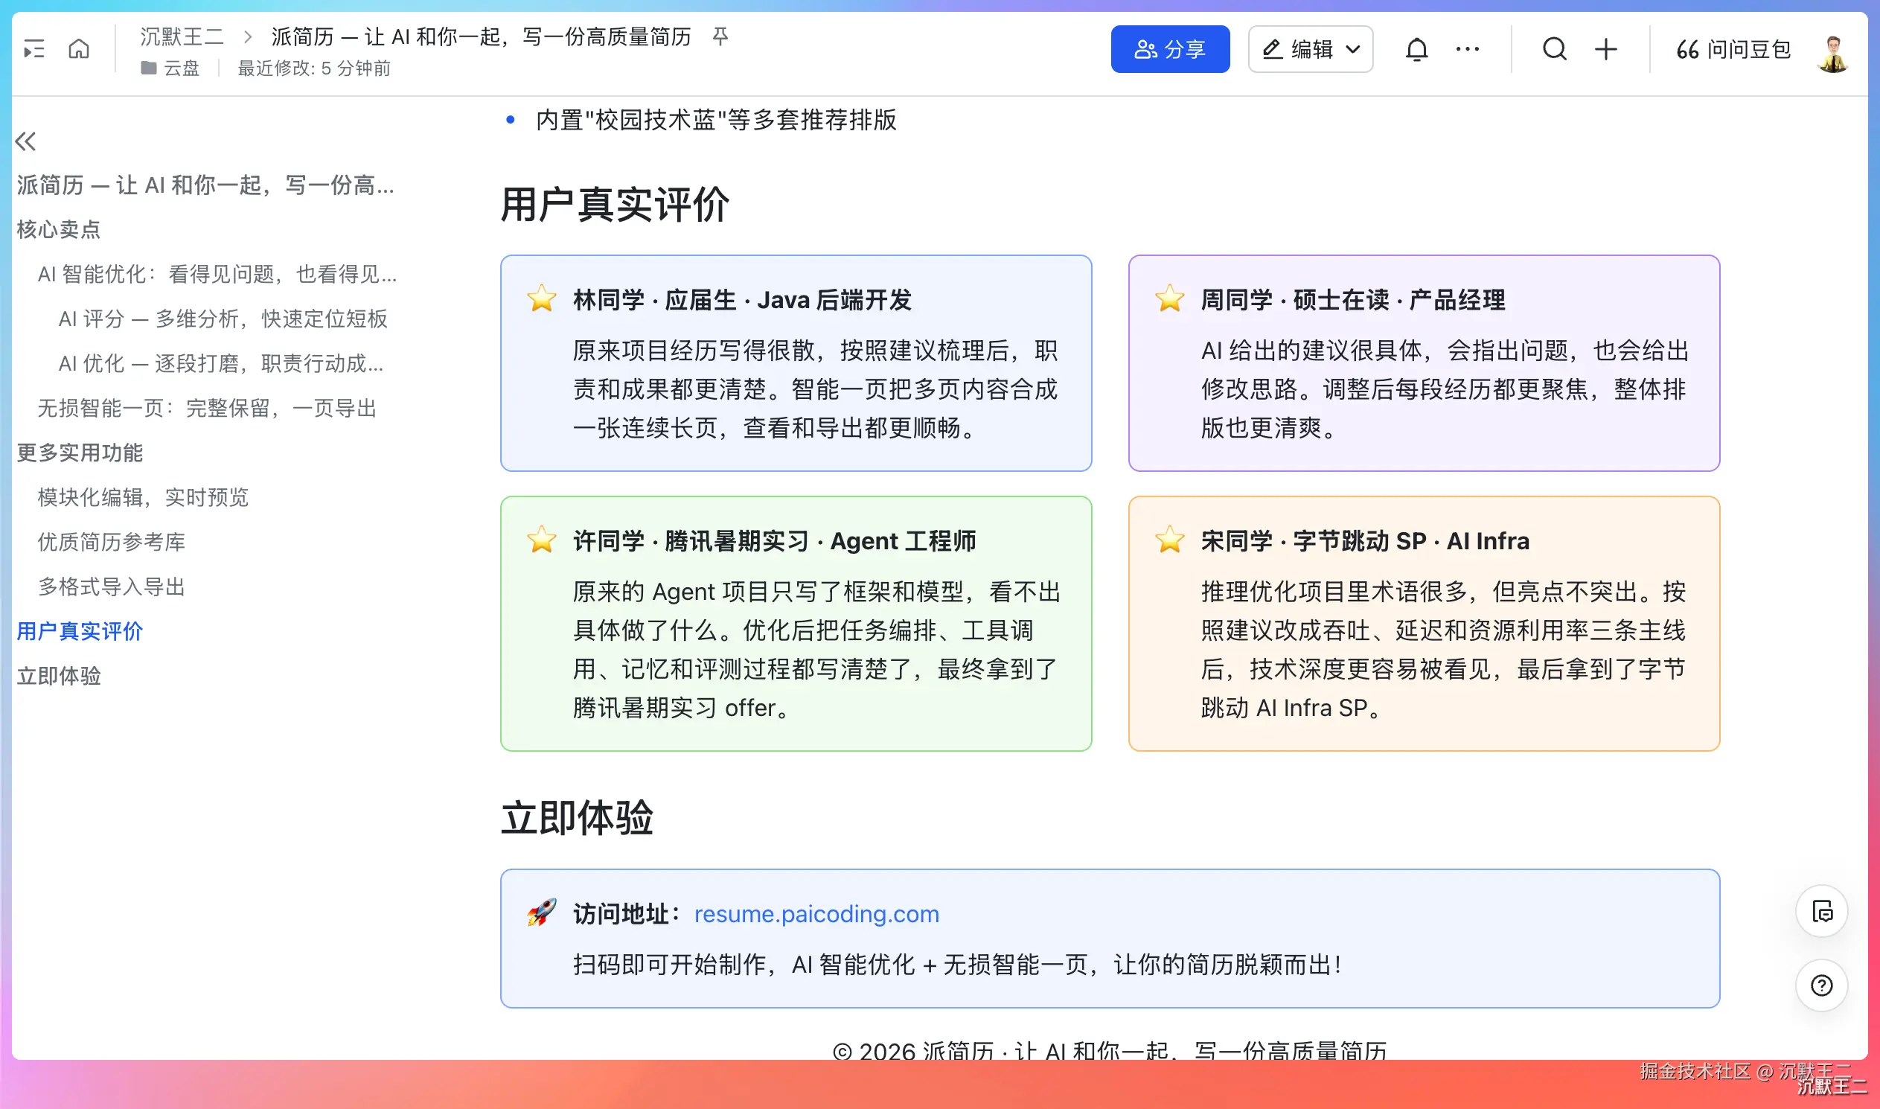The image size is (1880, 1109).
Task: Click the 宋同学 · 字节跳动 SP title
Action: (x=1365, y=540)
